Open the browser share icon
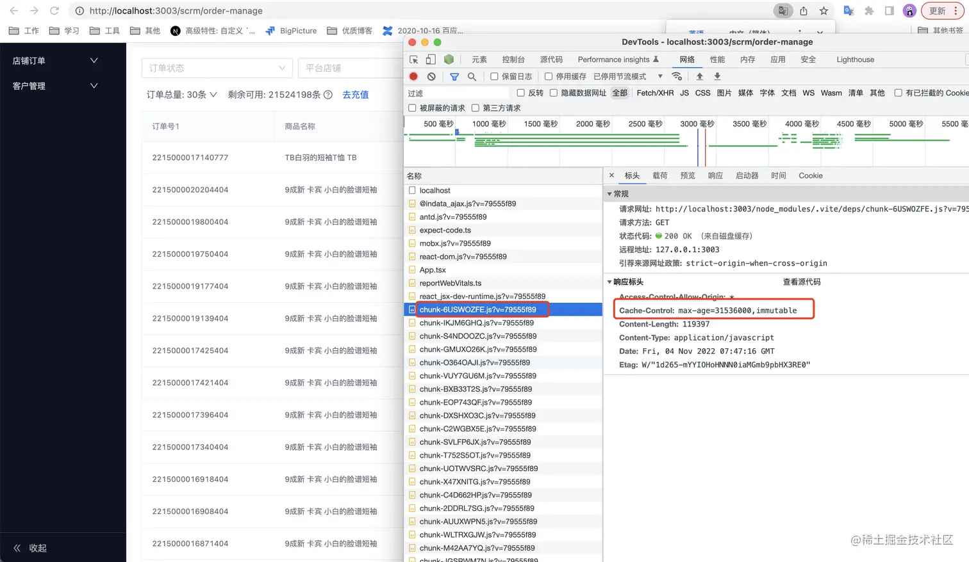 pyautogui.click(x=804, y=11)
